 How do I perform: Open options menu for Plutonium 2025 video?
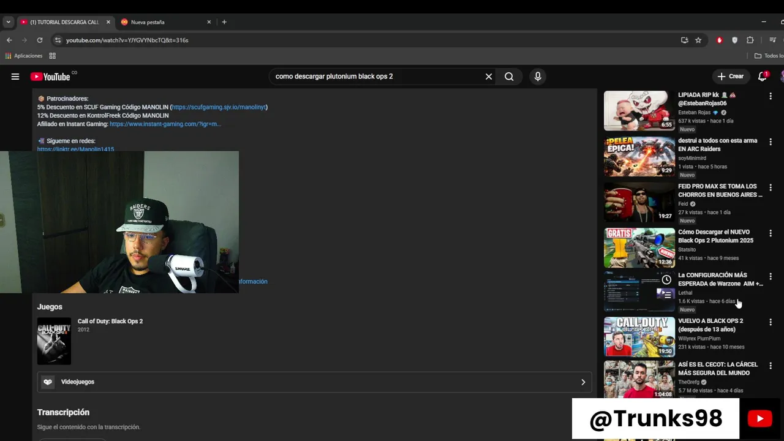pyautogui.click(x=771, y=233)
